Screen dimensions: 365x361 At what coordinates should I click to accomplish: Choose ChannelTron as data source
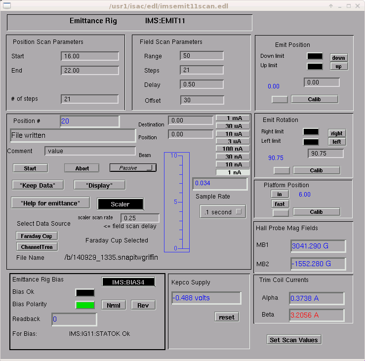pyautogui.click(x=37, y=247)
